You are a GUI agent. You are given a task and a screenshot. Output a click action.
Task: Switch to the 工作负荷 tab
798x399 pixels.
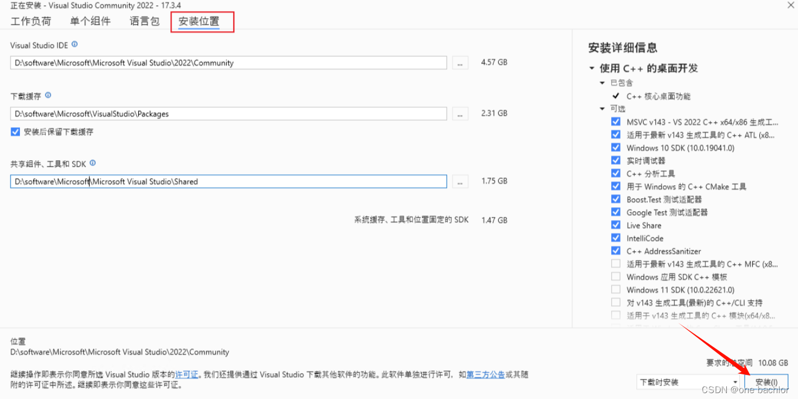point(31,22)
